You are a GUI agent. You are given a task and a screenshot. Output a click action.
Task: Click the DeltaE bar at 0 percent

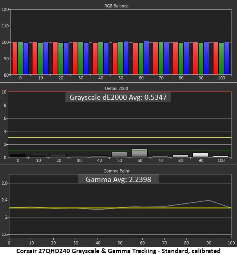click(x=18, y=156)
